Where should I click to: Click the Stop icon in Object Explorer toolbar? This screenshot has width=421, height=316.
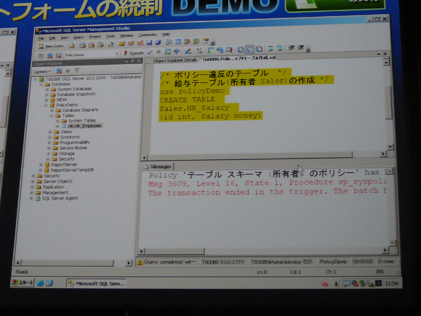point(68,71)
